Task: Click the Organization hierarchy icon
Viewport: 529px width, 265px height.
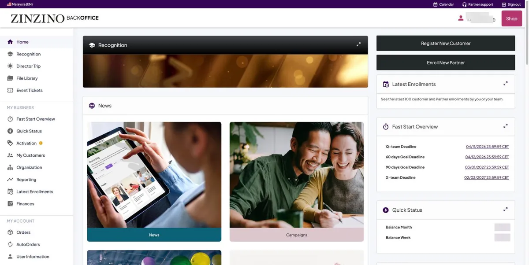Action: [10, 167]
